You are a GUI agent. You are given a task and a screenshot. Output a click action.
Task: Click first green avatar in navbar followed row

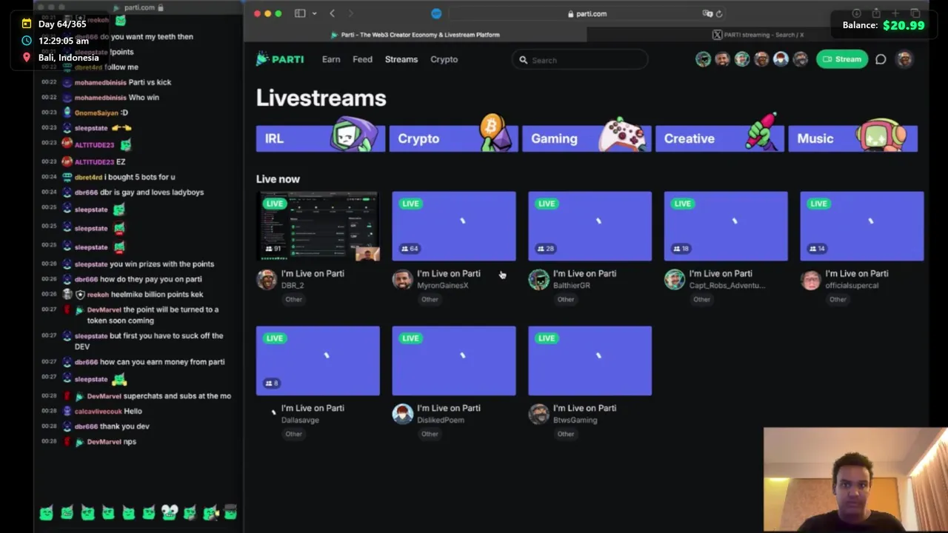pyautogui.click(x=703, y=59)
